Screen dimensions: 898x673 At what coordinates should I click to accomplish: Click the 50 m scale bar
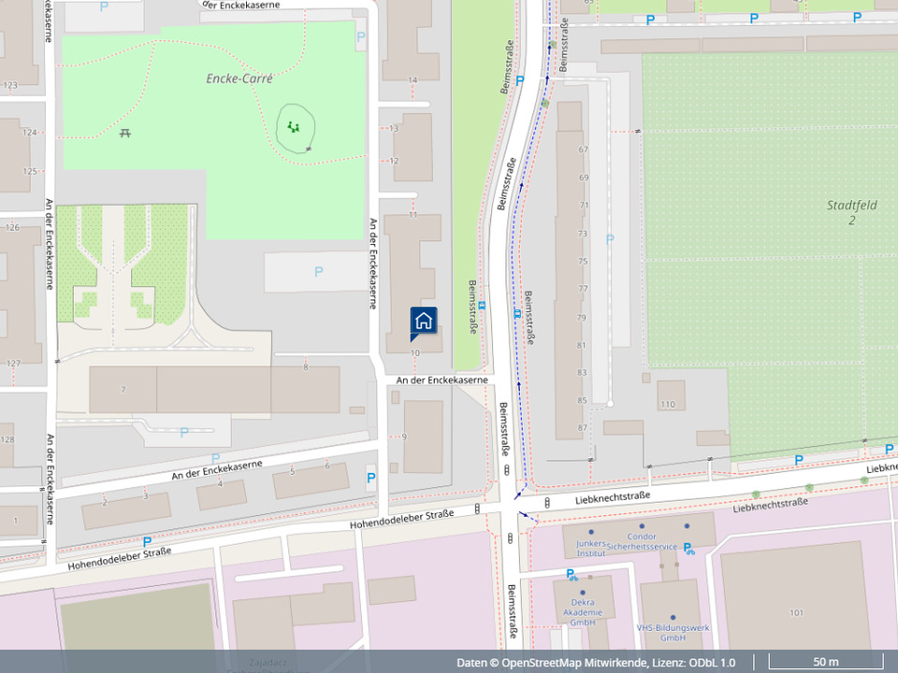pyautogui.click(x=825, y=662)
